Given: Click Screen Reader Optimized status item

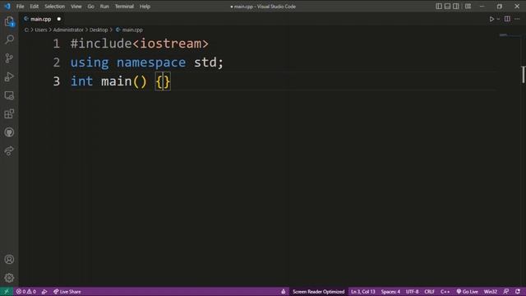Looking at the screenshot, I should click(318, 291).
